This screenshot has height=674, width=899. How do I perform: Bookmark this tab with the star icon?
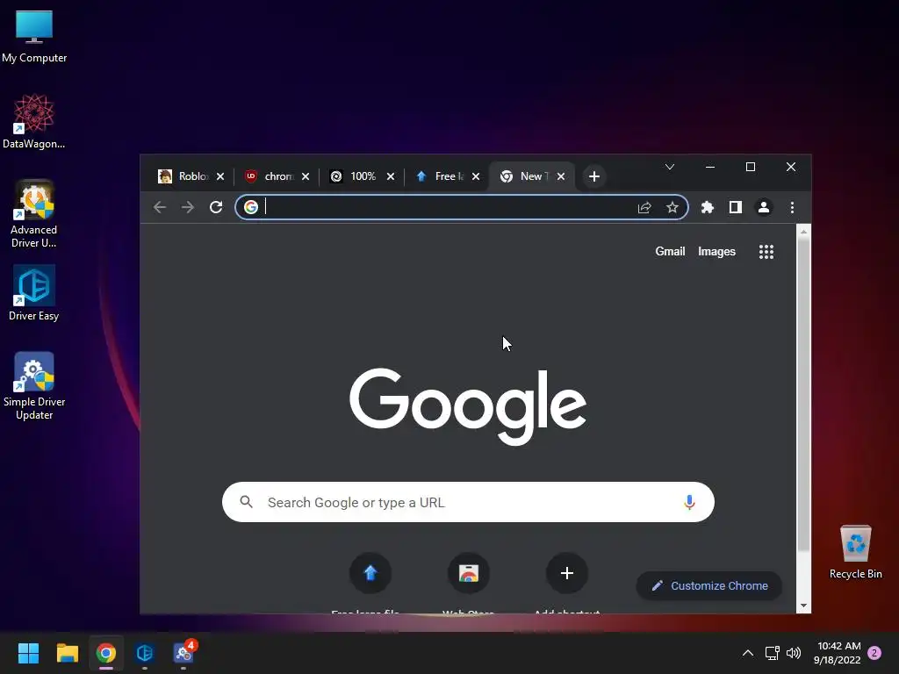click(672, 207)
